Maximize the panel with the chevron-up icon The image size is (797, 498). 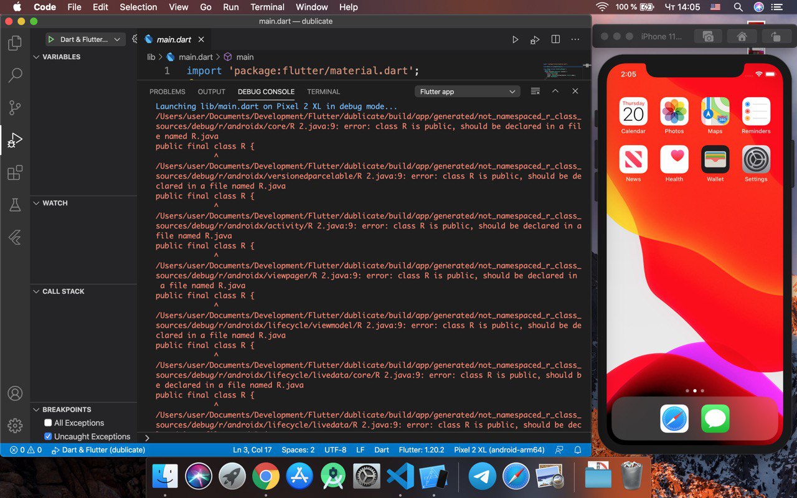(x=555, y=92)
